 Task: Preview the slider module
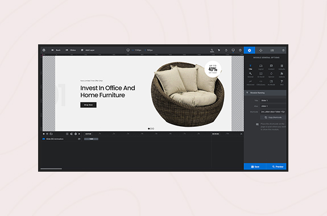tap(276, 167)
